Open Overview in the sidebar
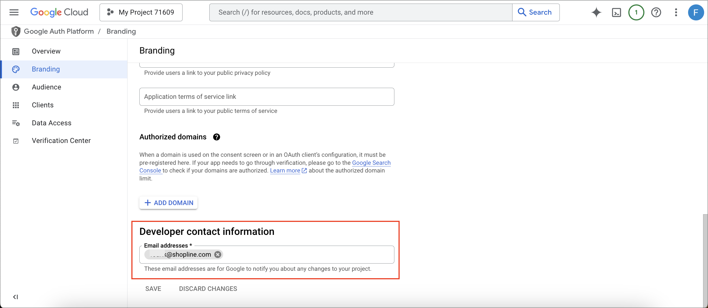This screenshot has width=708, height=308. point(64,51)
